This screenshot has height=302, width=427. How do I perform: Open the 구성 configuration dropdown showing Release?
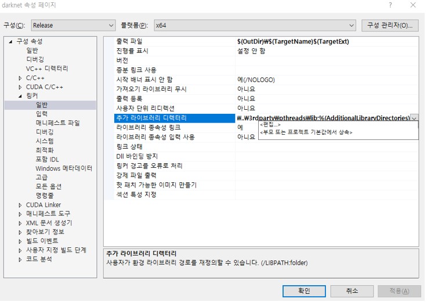(73, 26)
